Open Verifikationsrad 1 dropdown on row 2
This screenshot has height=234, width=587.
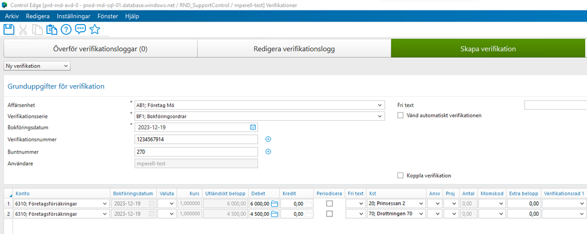point(581,214)
